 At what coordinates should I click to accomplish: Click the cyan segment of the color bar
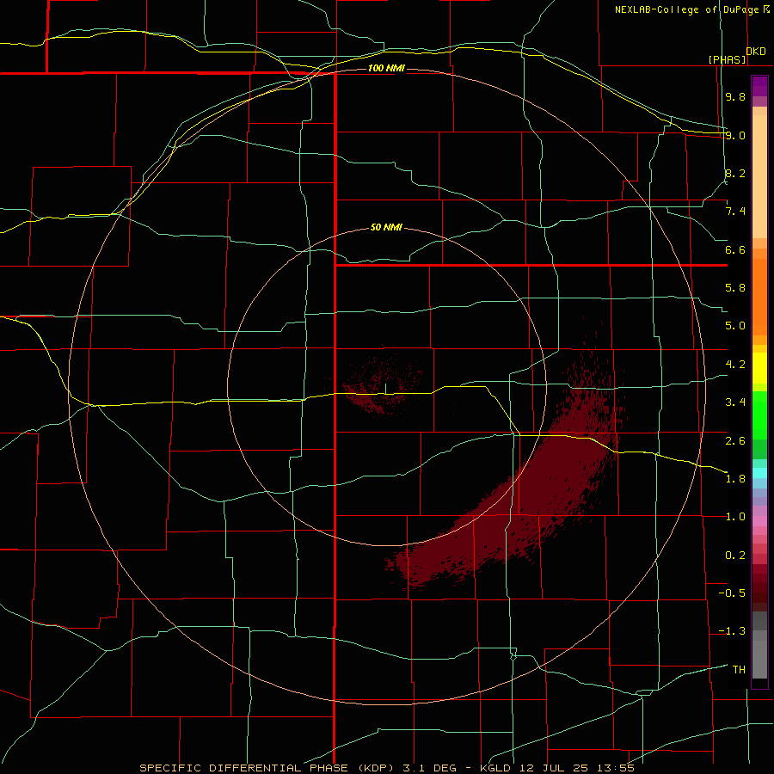759,473
